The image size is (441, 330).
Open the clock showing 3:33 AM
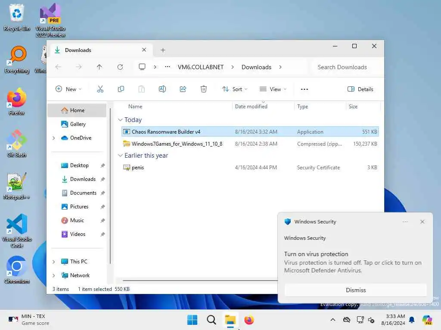[393, 320]
